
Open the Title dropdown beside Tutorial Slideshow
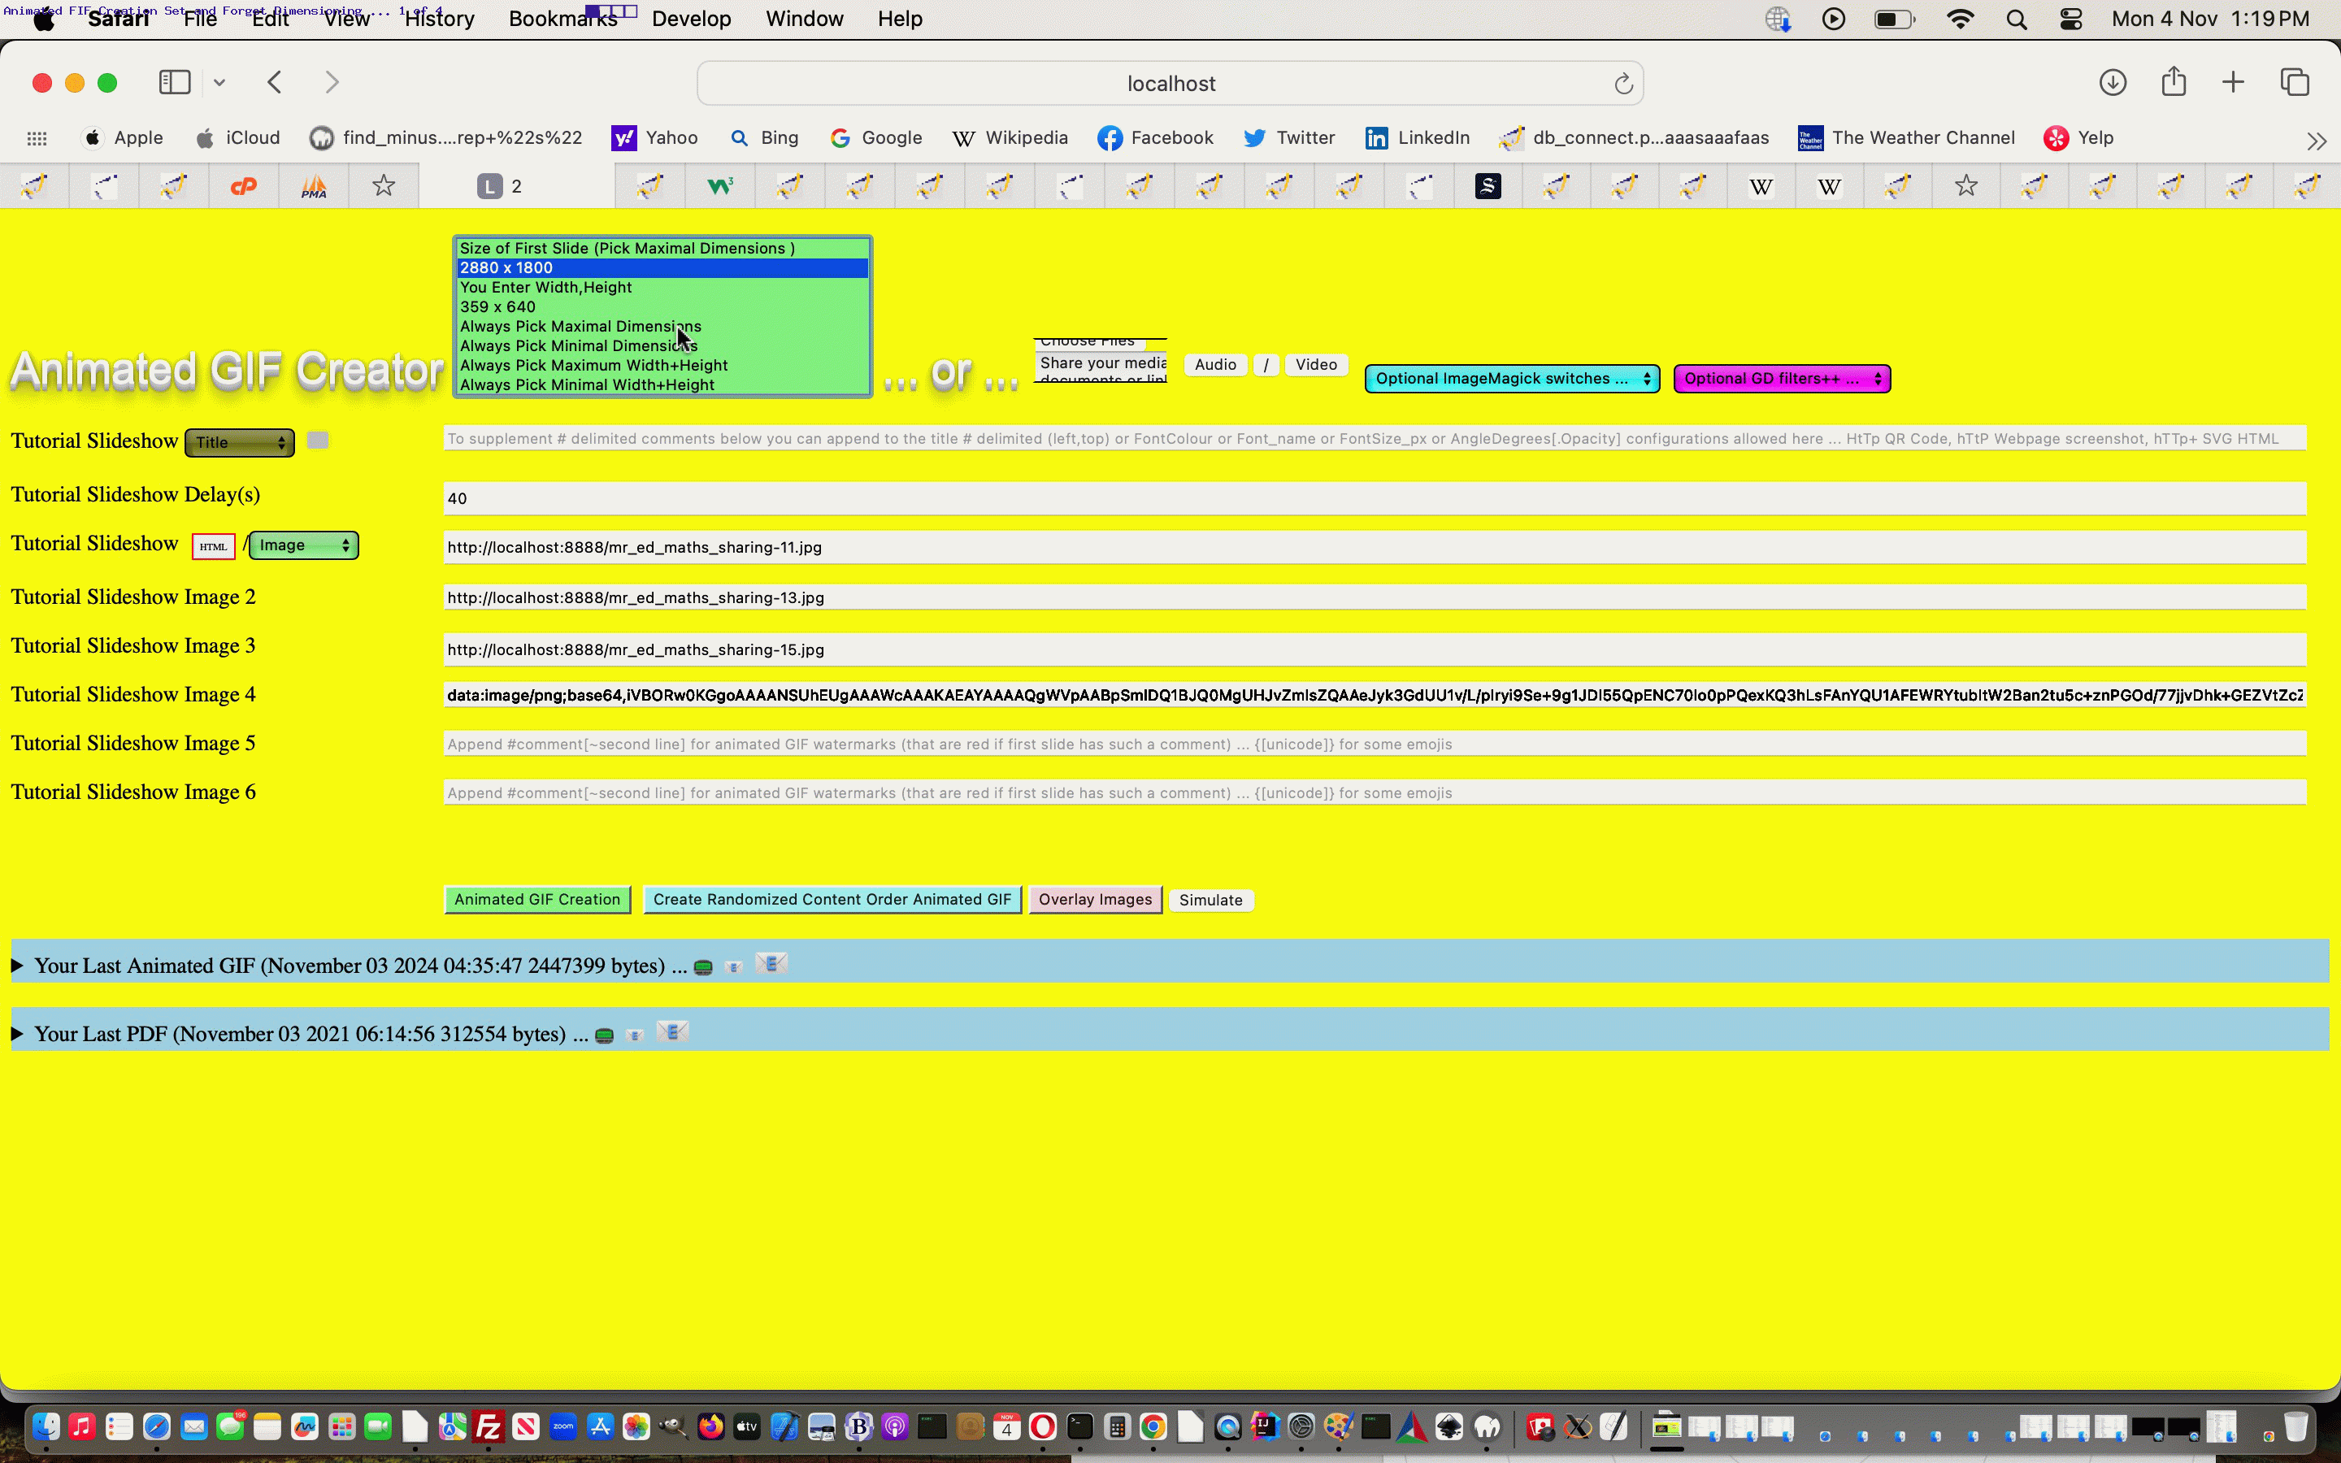coord(239,442)
